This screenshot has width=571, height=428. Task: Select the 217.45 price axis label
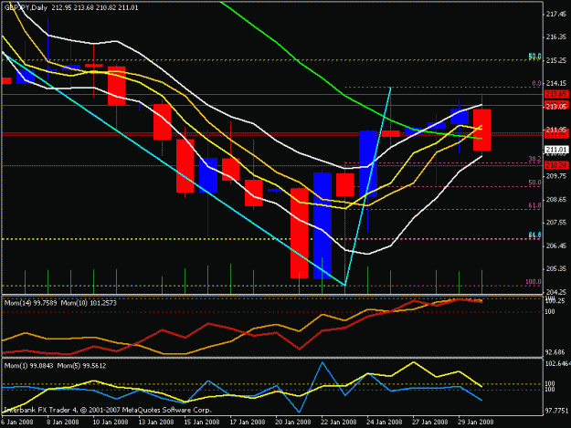(x=556, y=14)
